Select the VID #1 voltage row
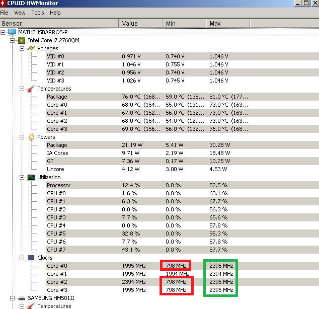This screenshot has width=319, height=309. tap(183, 64)
